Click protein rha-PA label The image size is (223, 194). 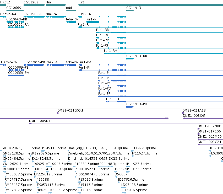tap(52, 62)
